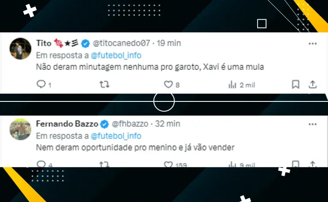Open Tito's profile picture
The width and height of the screenshot is (328, 202).
tap(20, 49)
